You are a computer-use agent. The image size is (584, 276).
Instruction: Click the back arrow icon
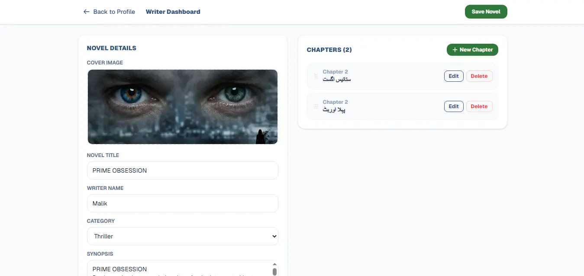click(87, 12)
